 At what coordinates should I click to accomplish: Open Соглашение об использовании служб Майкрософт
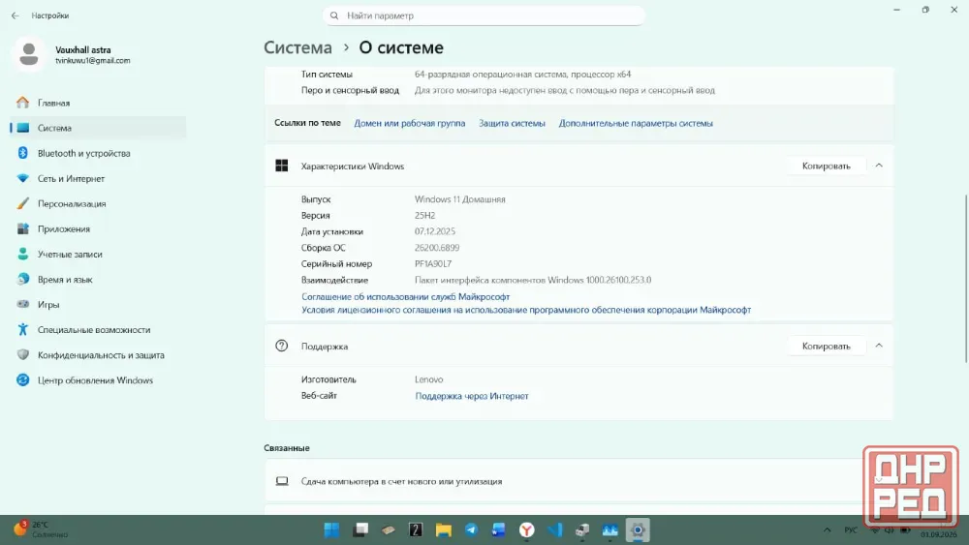[x=405, y=297]
